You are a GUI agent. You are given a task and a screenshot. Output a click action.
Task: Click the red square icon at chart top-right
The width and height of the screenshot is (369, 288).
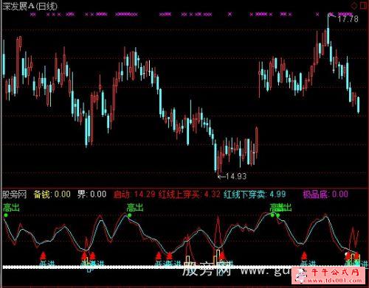point(363,5)
